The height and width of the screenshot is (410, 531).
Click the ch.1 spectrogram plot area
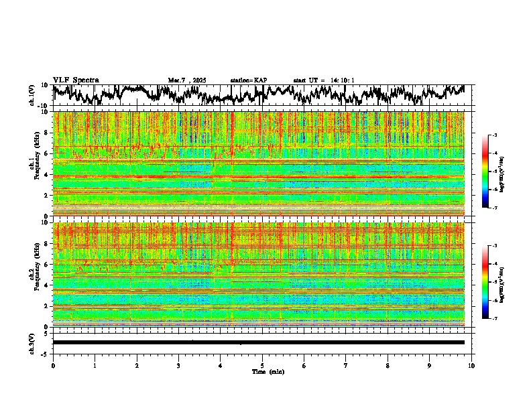coord(259,163)
